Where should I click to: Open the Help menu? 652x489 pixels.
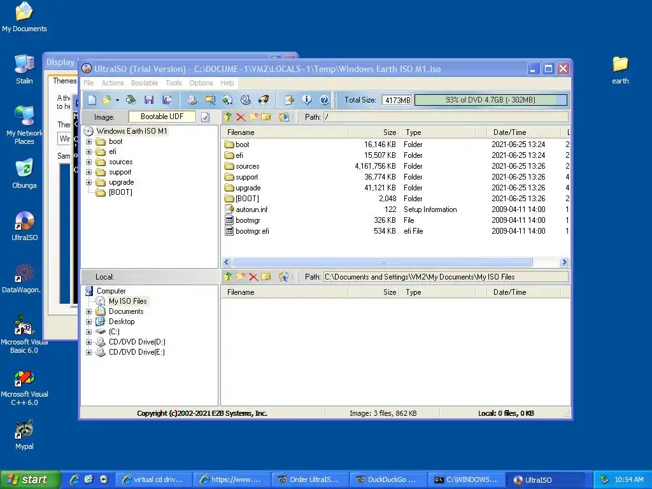point(227,83)
